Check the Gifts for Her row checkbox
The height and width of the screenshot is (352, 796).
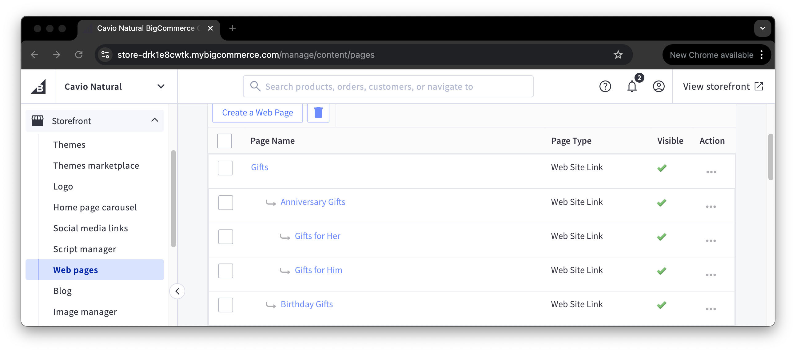tap(225, 237)
